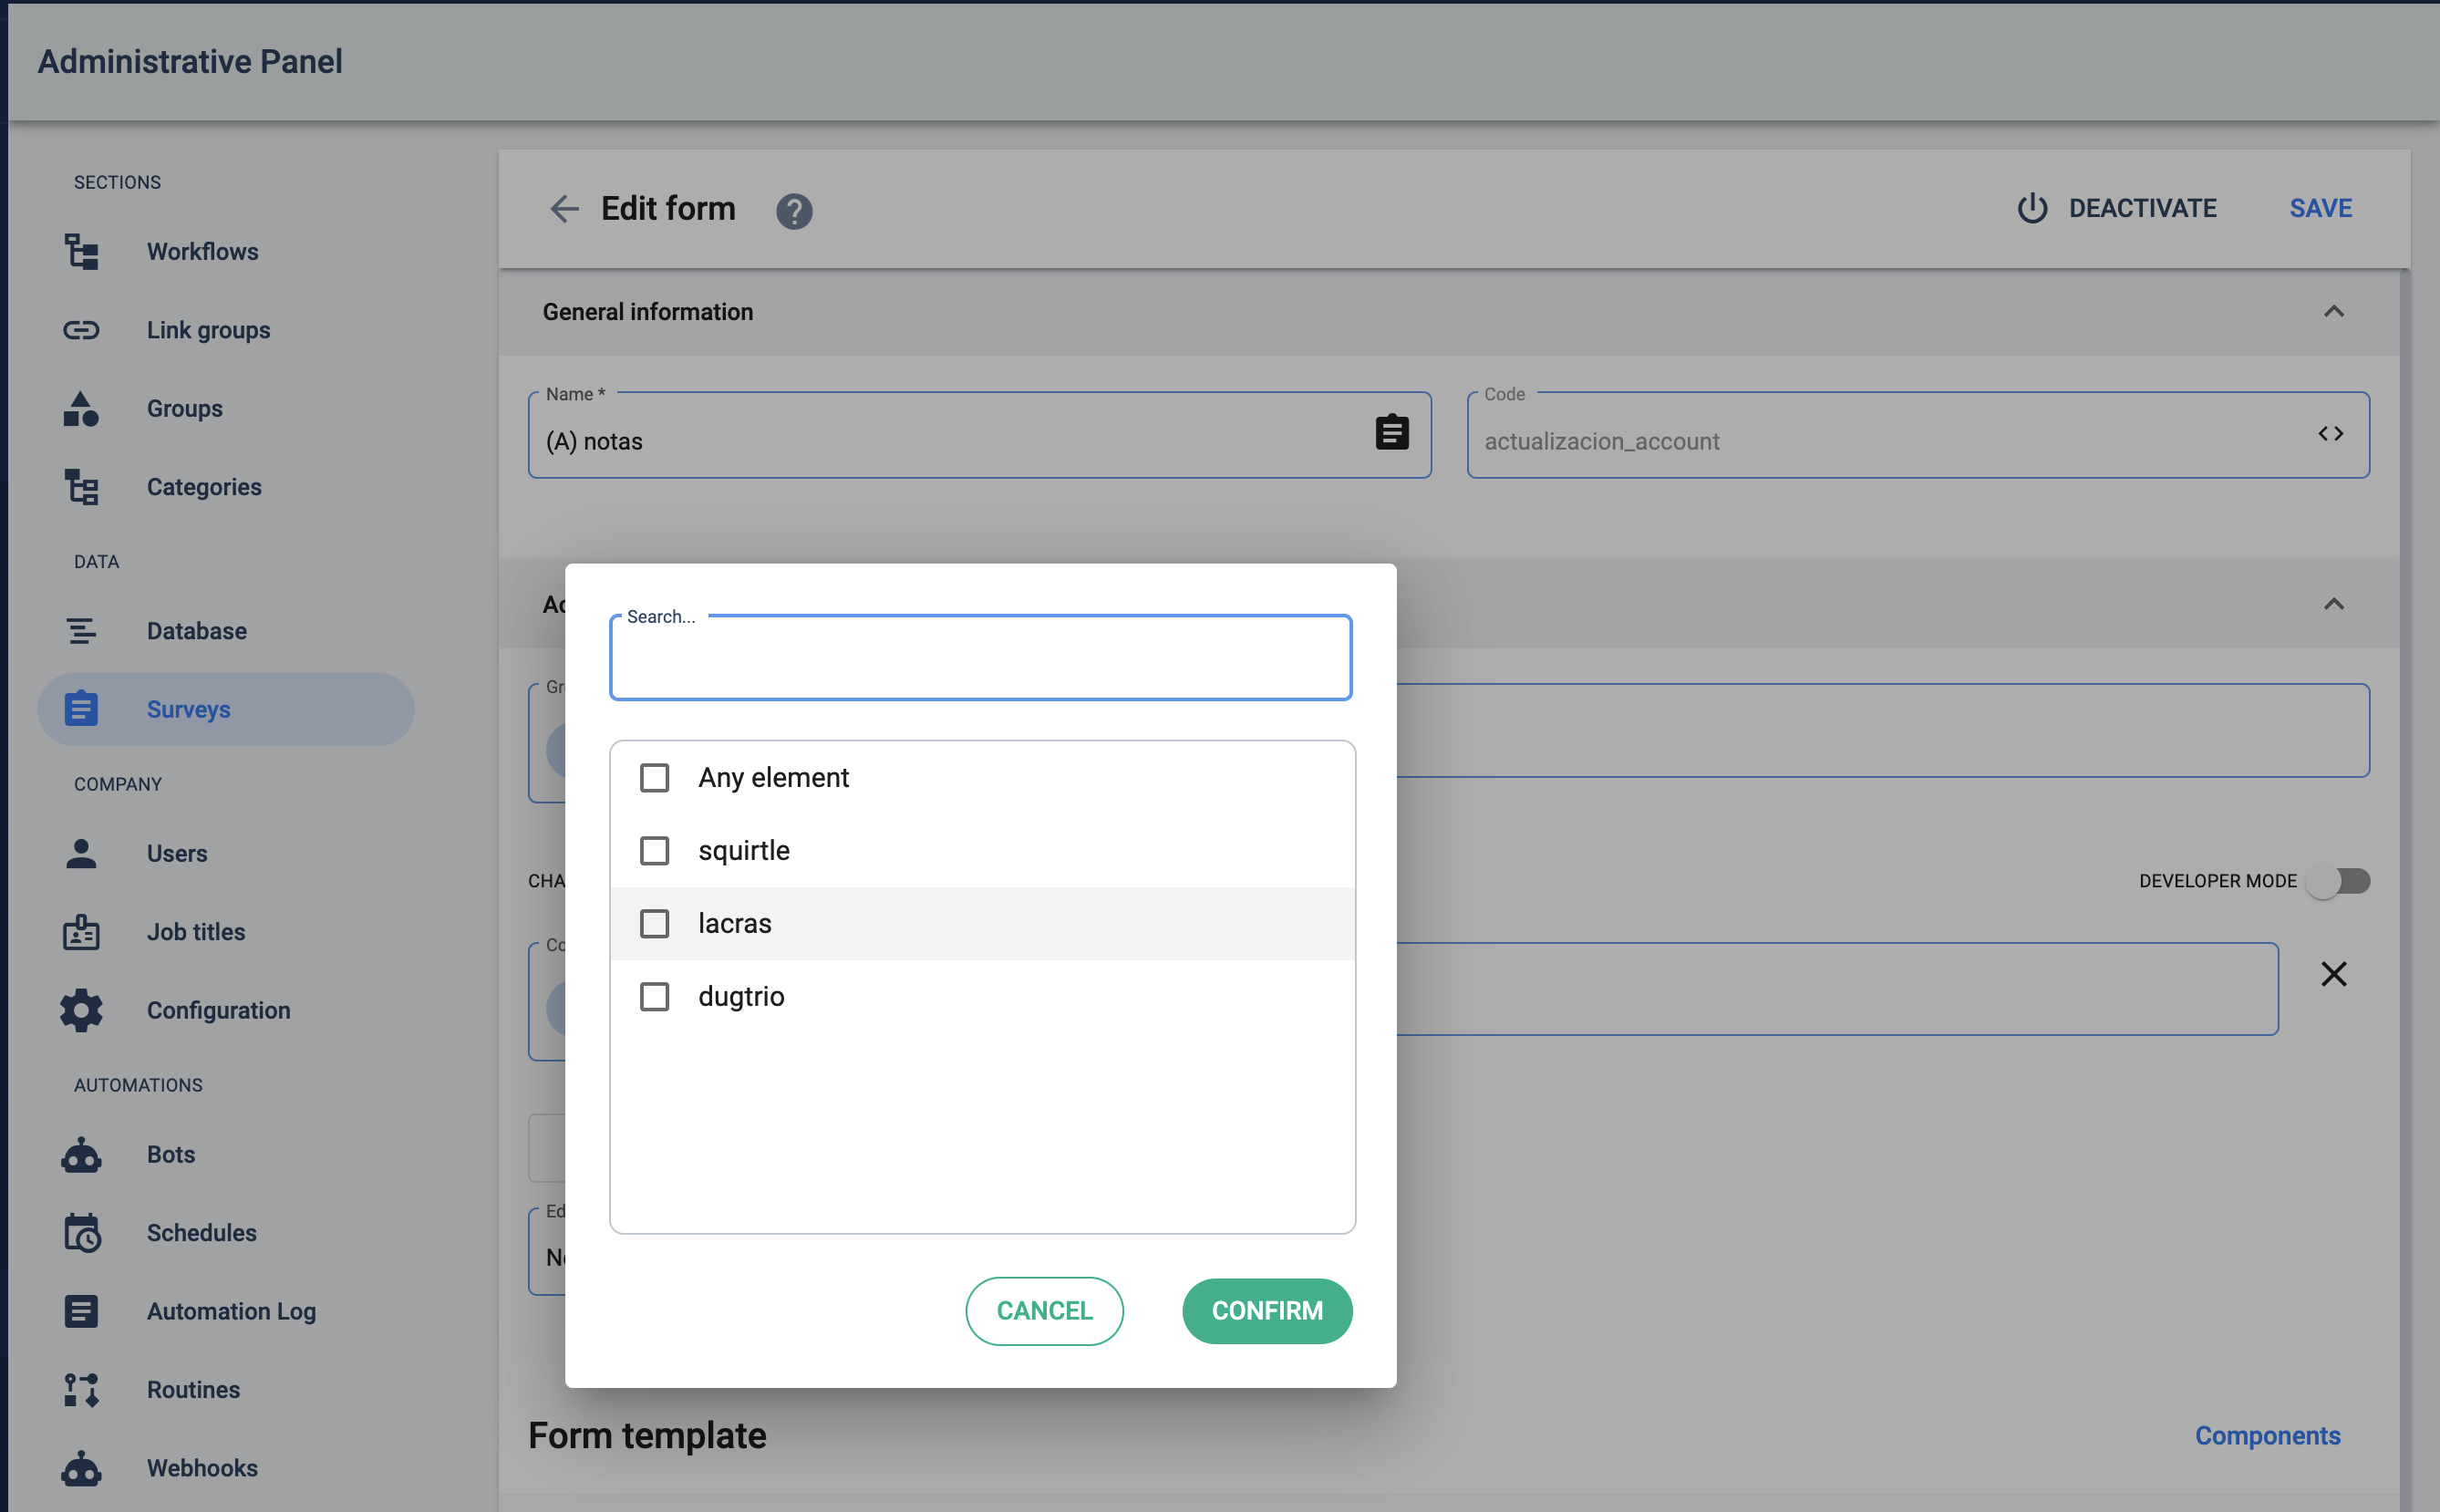Click the code brackets icon in Code field
2440x1512 pixels.
click(2330, 434)
